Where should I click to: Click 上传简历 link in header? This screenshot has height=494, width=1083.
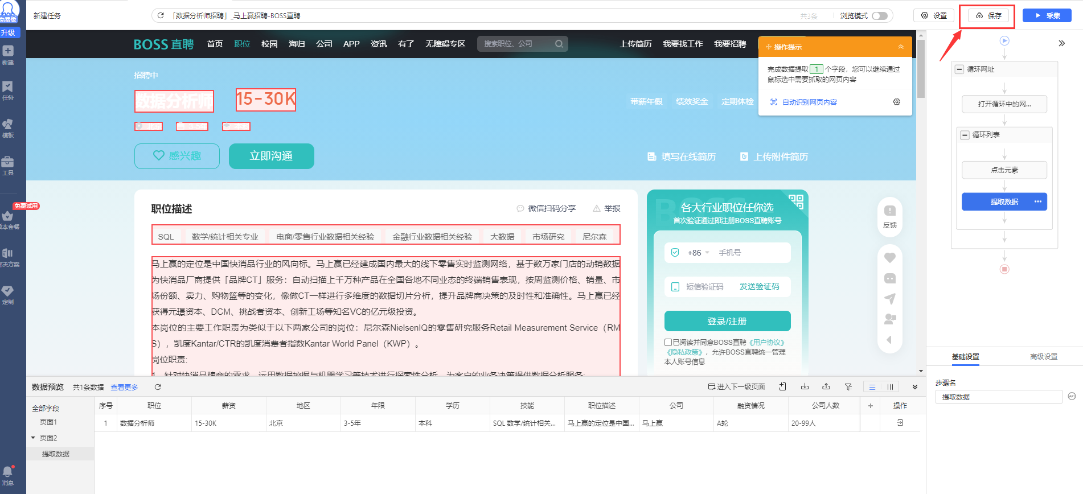(635, 44)
